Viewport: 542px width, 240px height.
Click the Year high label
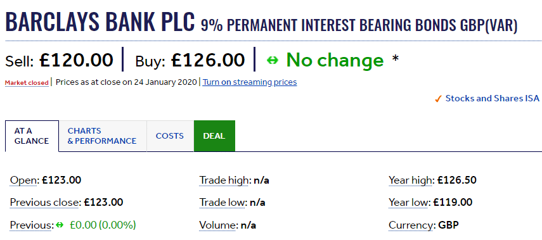[x=410, y=180]
